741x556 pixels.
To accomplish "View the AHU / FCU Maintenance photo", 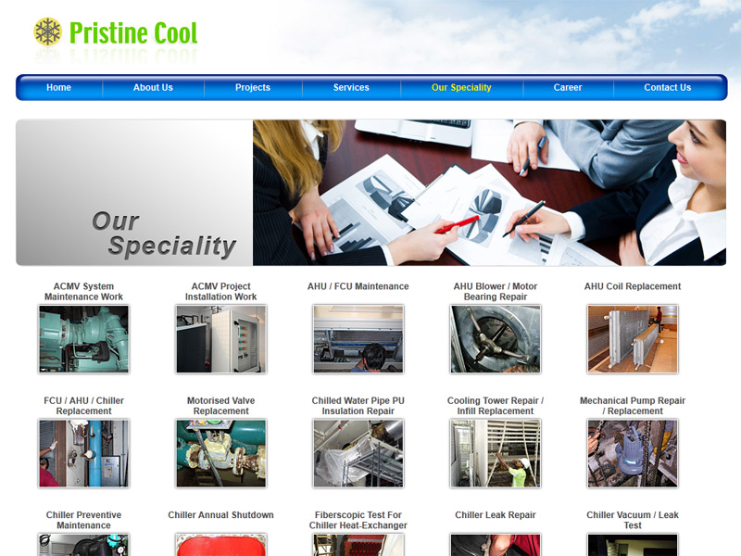I will pos(358,339).
